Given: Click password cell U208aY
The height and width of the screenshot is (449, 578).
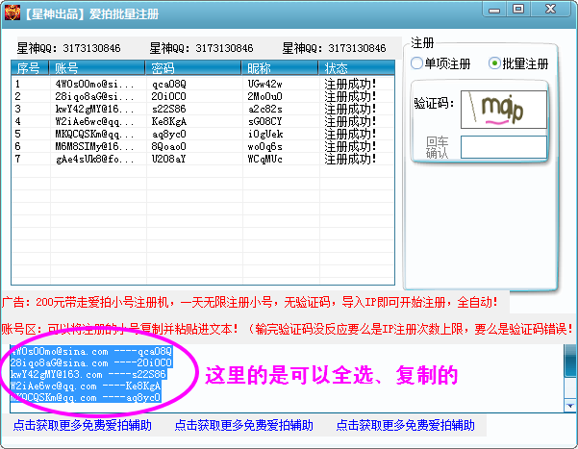Looking at the screenshot, I should (x=169, y=160).
